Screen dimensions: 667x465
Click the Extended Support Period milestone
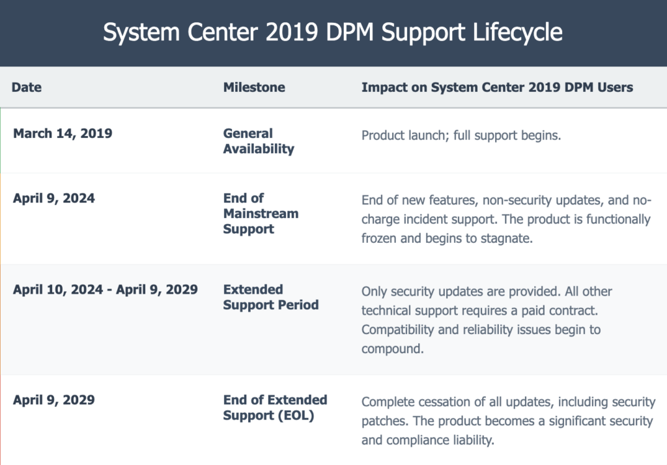pyautogui.click(x=270, y=297)
